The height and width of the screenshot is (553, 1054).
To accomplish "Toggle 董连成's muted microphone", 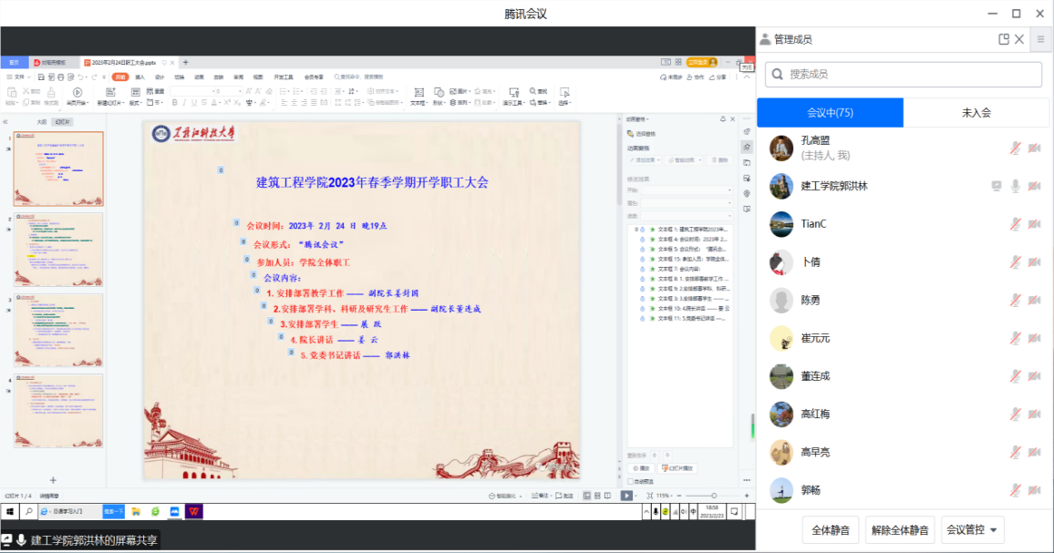I will coord(1015,376).
